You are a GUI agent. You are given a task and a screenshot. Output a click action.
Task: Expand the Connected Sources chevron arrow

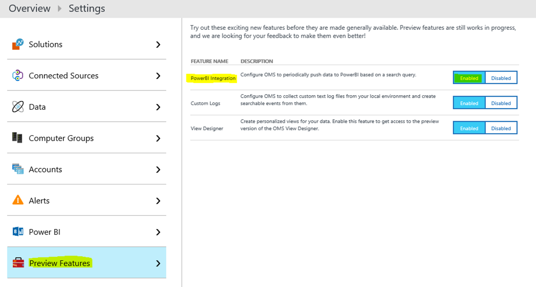click(158, 76)
